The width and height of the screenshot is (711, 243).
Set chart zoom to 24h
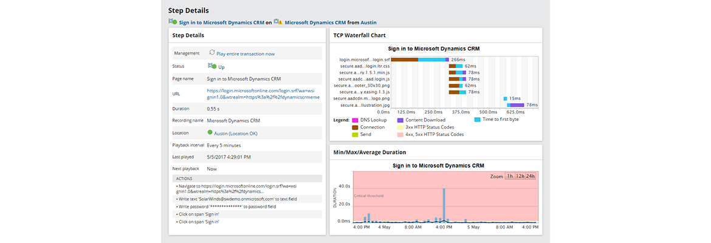tap(530, 176)
